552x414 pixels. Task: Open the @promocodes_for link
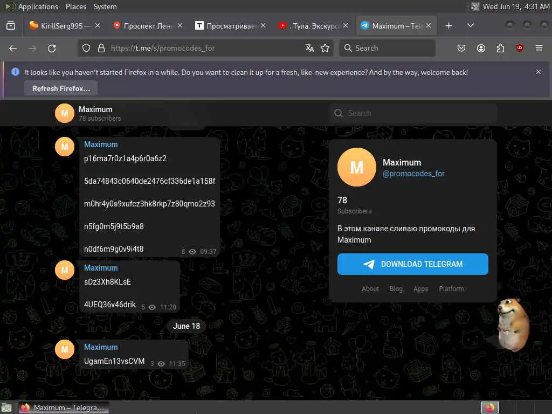413,174
